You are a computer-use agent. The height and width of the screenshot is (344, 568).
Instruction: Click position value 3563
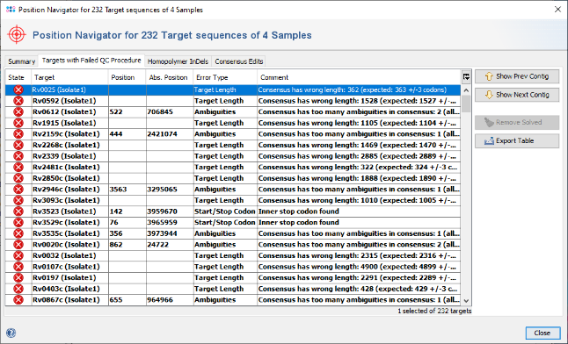click(x=118, y=190)
